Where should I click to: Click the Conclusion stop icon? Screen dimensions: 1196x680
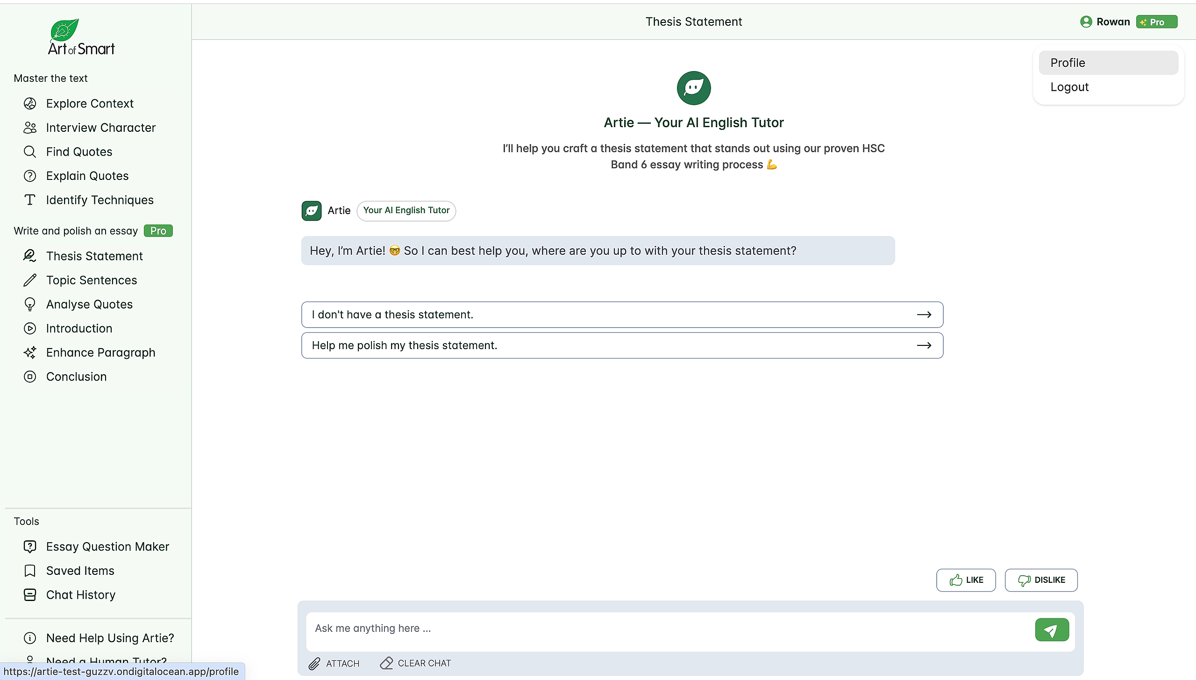[30, 377]
